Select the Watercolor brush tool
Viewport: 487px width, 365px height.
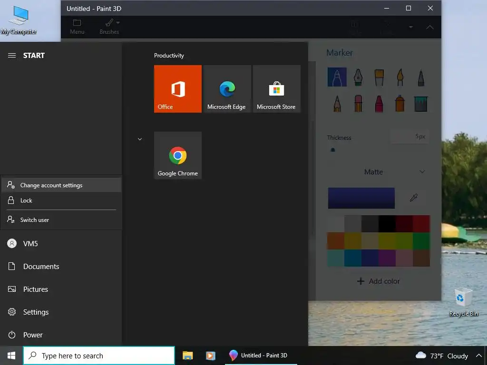pos(400,77)
